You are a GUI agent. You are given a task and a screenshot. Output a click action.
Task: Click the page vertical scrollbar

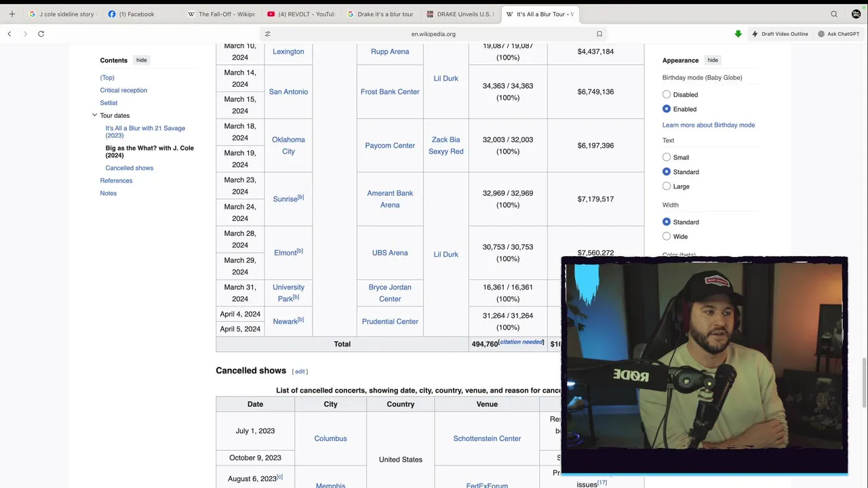pyautogui.click(x=864, y=384)
